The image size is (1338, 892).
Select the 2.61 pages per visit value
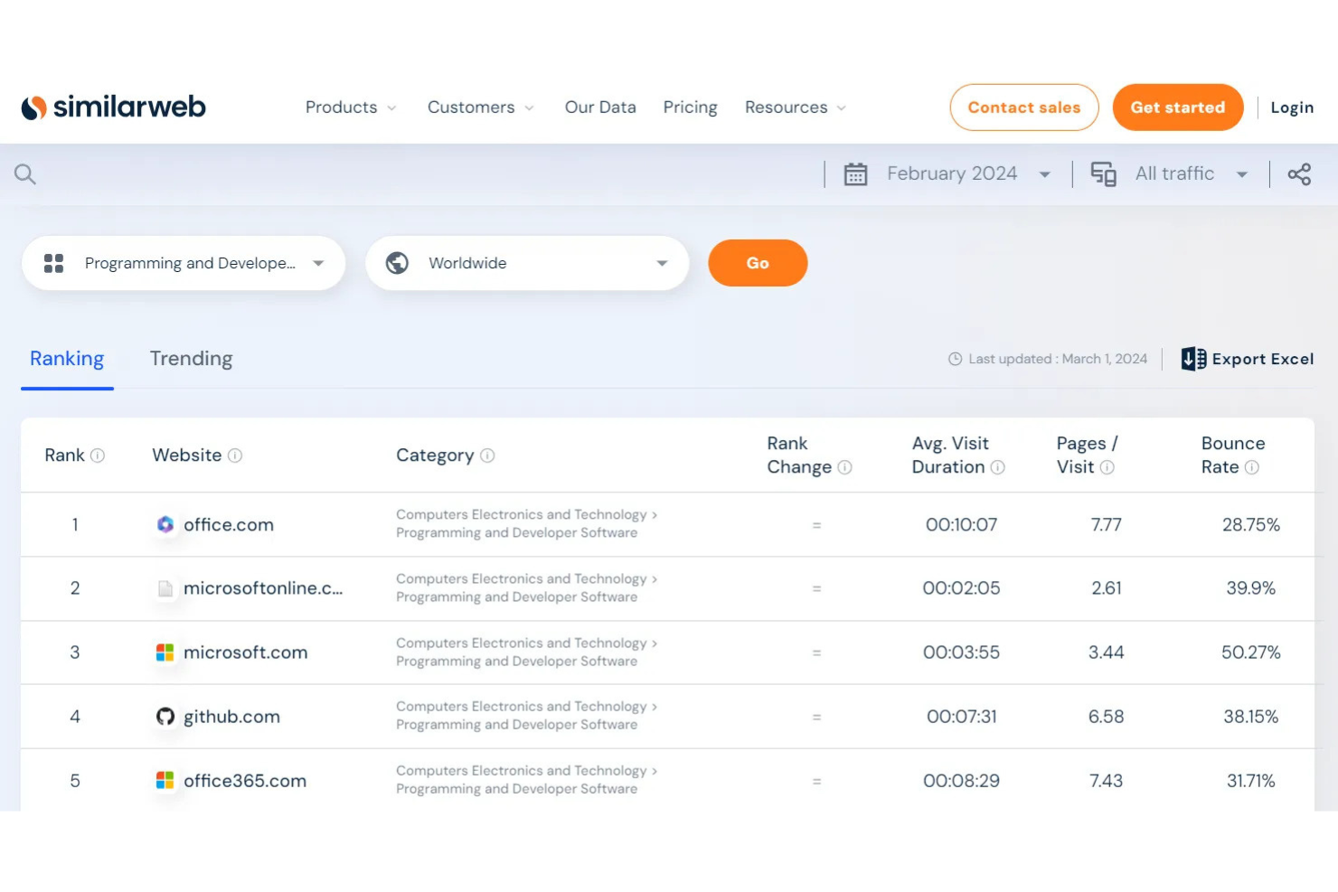coord(1106,588)
